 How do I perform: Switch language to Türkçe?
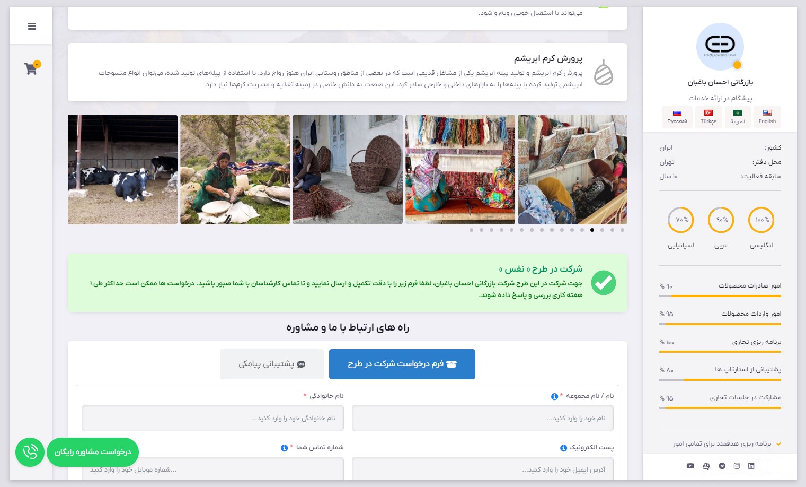point(708,117)
